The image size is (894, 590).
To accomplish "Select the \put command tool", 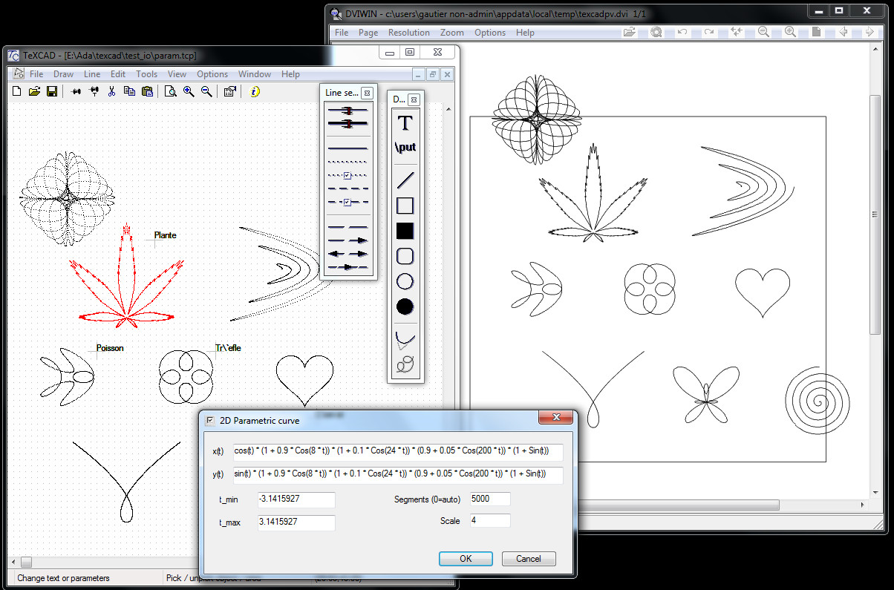I will point(405,147).
